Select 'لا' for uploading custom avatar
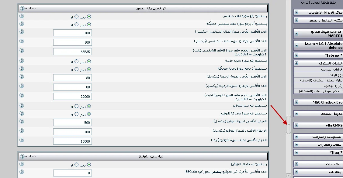 [x=76, y=61]
